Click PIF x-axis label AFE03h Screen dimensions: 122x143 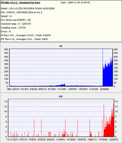coord(41,140)
